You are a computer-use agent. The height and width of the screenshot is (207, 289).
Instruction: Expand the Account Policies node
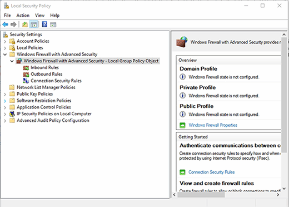click(x=5, y=41)
